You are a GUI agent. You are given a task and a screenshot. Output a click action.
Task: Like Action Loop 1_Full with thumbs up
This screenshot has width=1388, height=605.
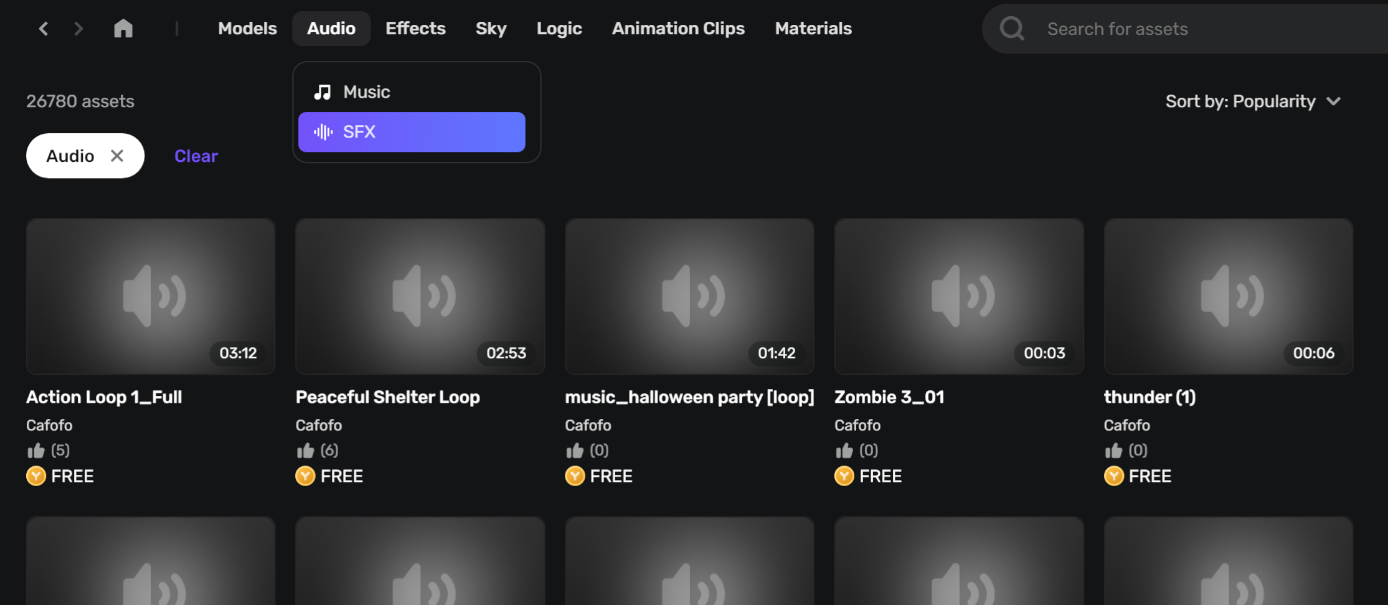click(x=36, y=451)
